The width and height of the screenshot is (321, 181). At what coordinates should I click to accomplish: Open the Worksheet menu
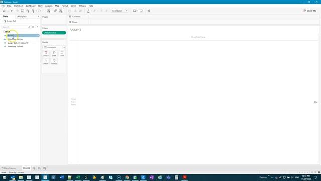[x=18, y=6]
